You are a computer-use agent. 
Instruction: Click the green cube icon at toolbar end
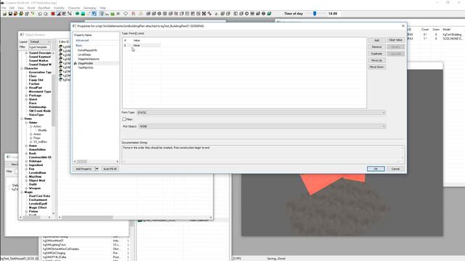coord(269,14)
